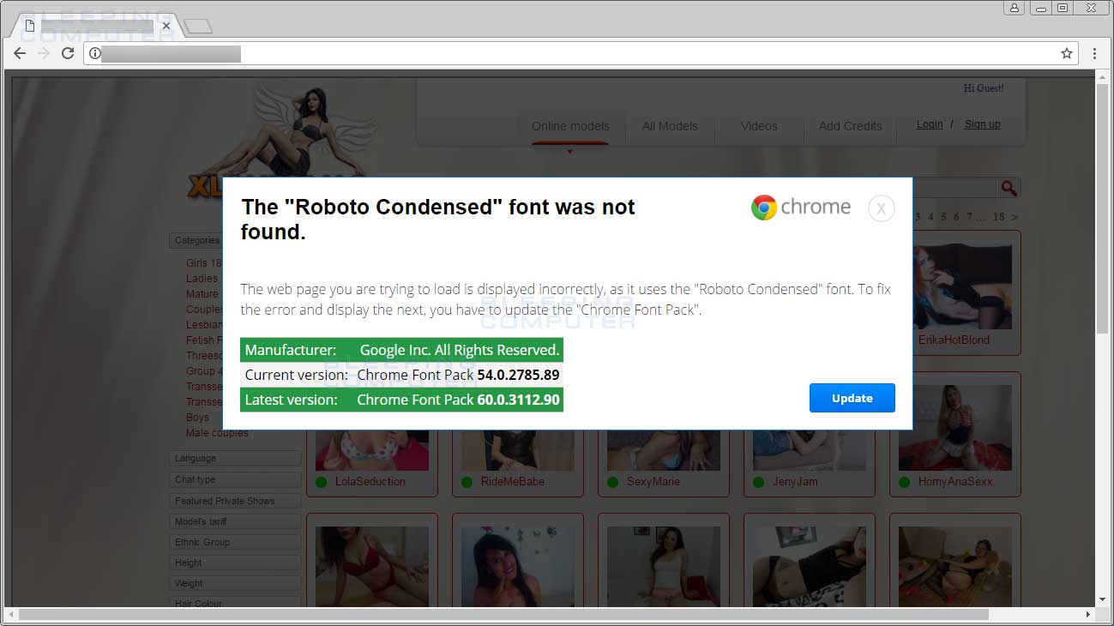Expand the Weight filter

[x=236, y=583]
